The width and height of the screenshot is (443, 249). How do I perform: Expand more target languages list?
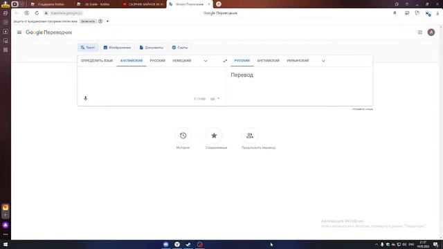pyautogui.click(x=323, y=61)
